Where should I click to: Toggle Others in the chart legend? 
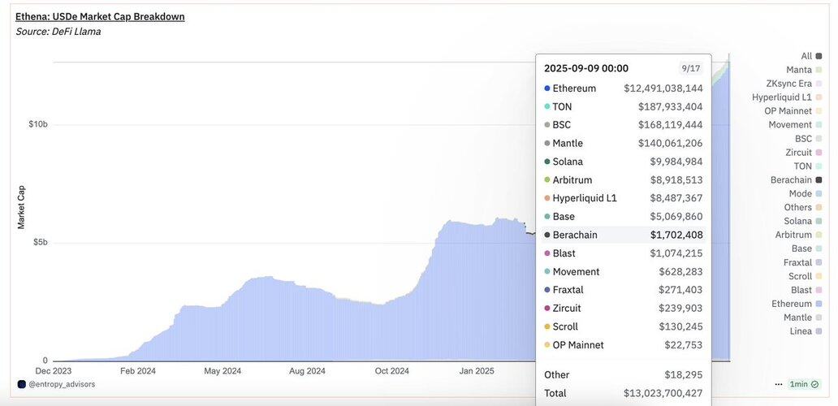click(x=803, y=207)
